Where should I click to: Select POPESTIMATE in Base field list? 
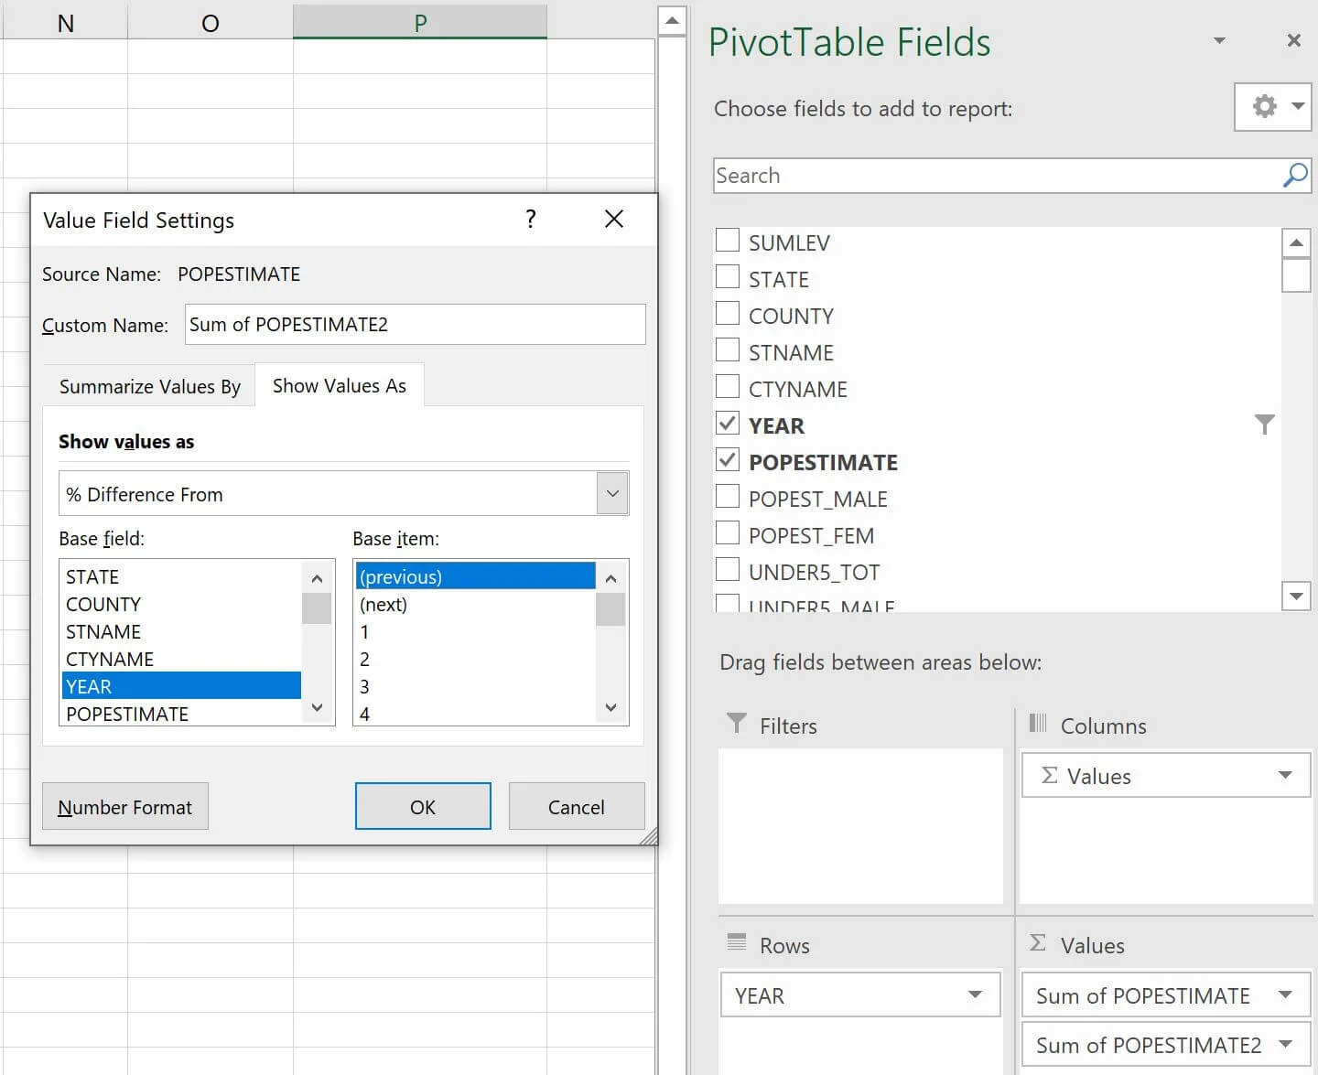click(x=181, y=714)
